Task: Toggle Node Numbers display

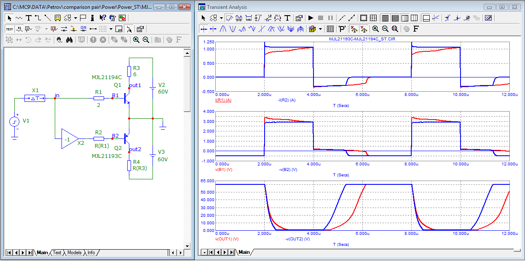Action: 29,29
